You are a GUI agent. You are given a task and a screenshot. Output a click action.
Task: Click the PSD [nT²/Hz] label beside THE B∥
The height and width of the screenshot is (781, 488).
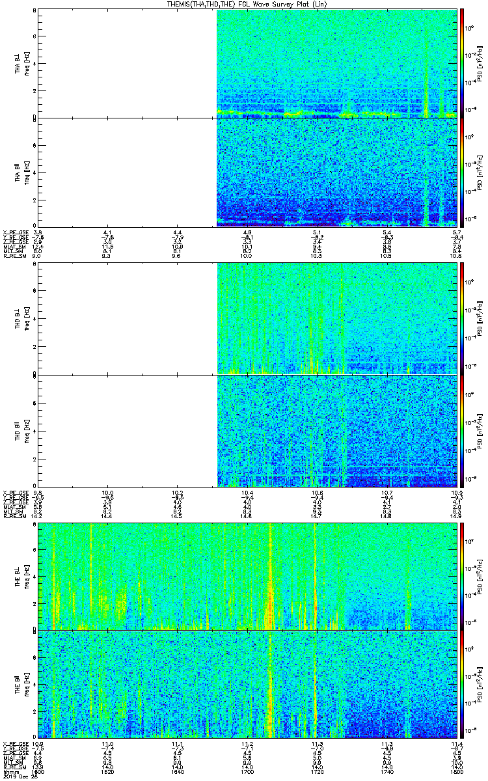[479, 683]
